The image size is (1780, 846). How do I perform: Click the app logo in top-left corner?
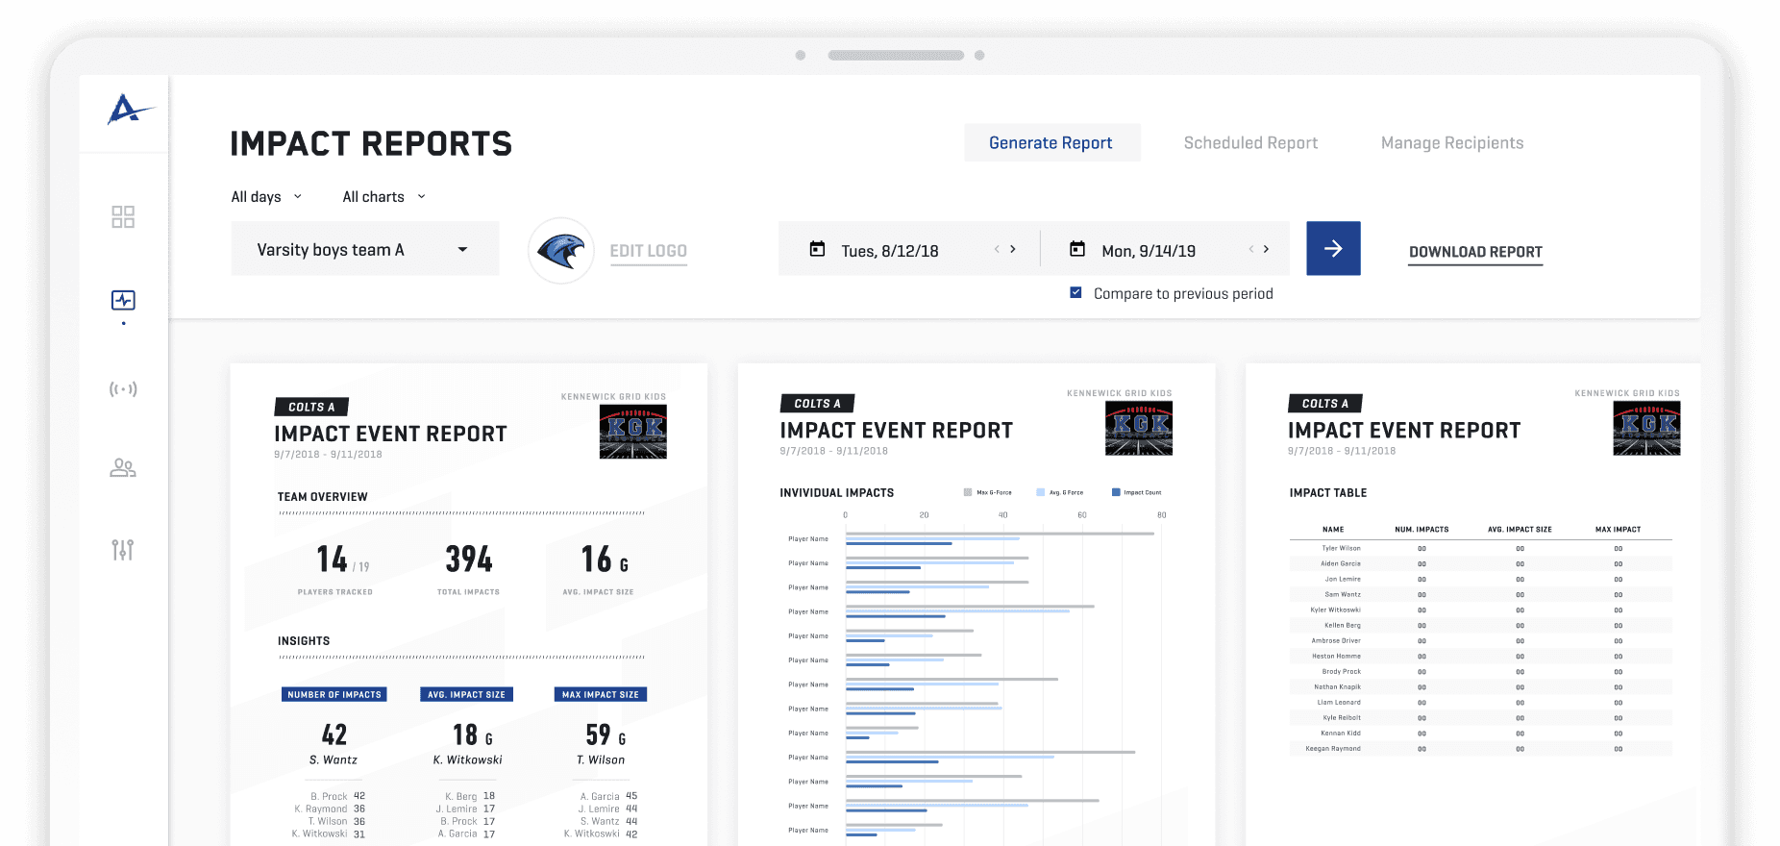pyautogui.click(x=128, y=110)
